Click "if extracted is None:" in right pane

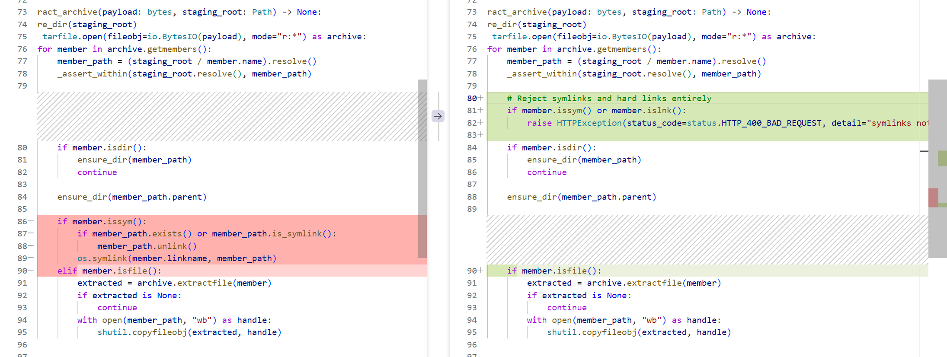coord(579,295)
